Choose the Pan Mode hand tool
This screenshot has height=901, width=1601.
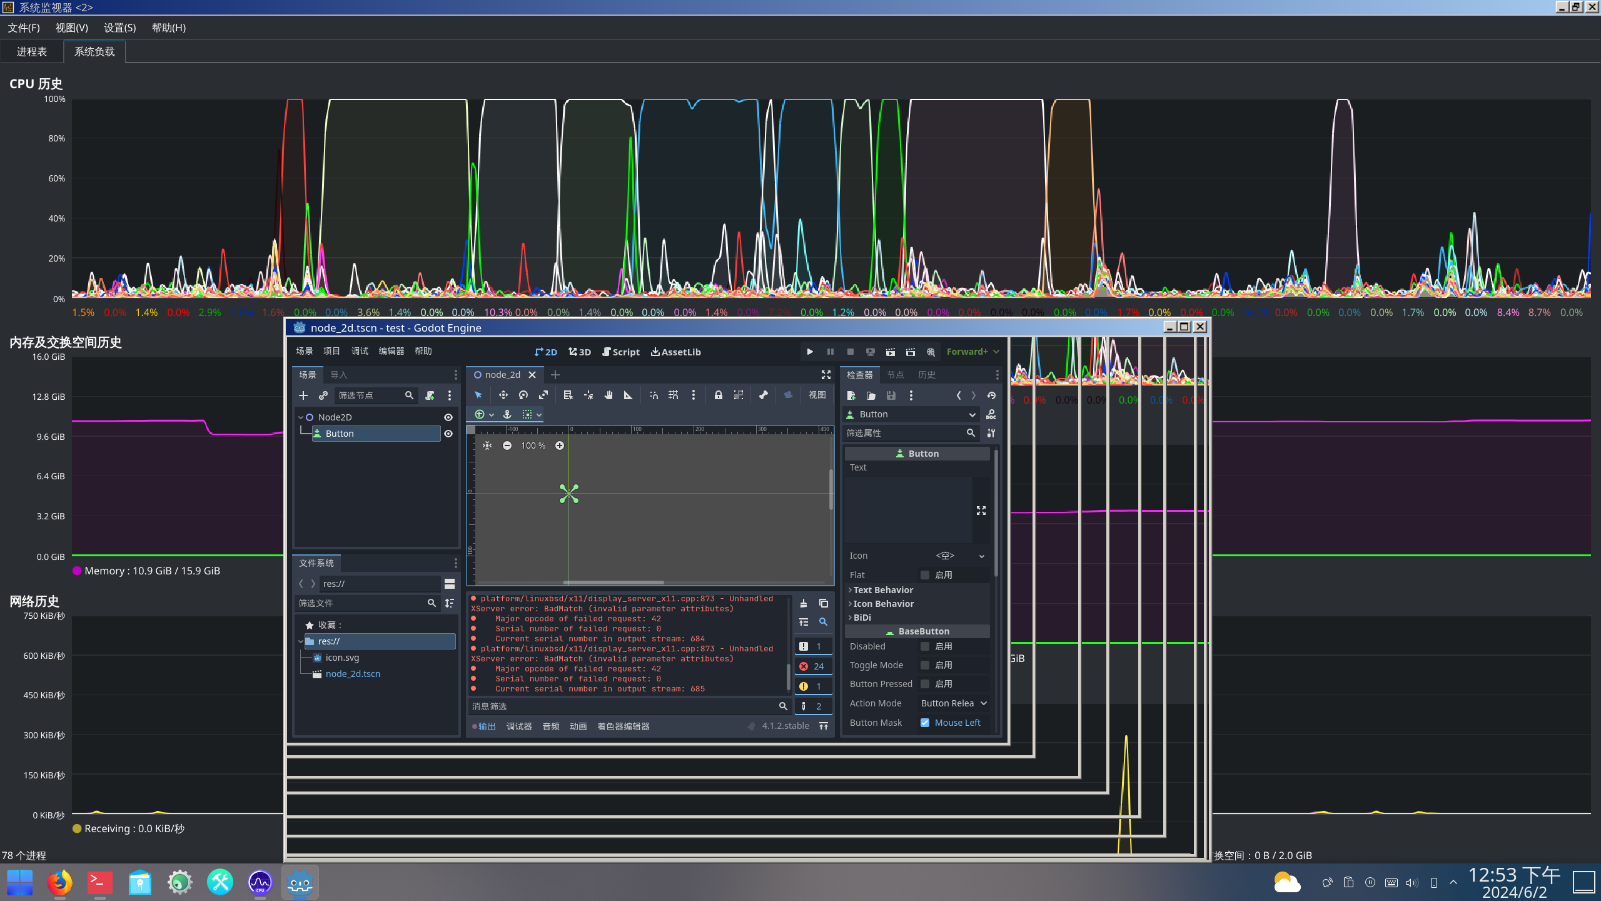[x=608, y=395]
